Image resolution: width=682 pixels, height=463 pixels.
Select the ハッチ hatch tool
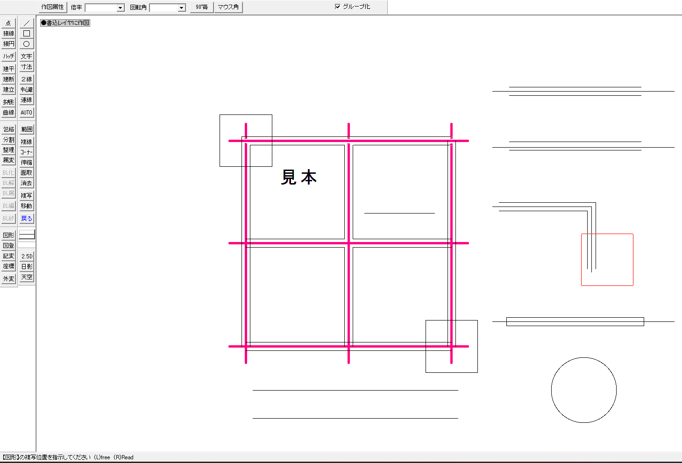click(x=8, y=56)
